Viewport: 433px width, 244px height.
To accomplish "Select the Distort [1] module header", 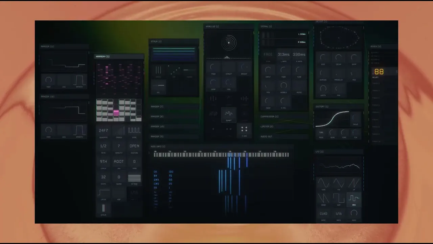I will pos(339,106).
